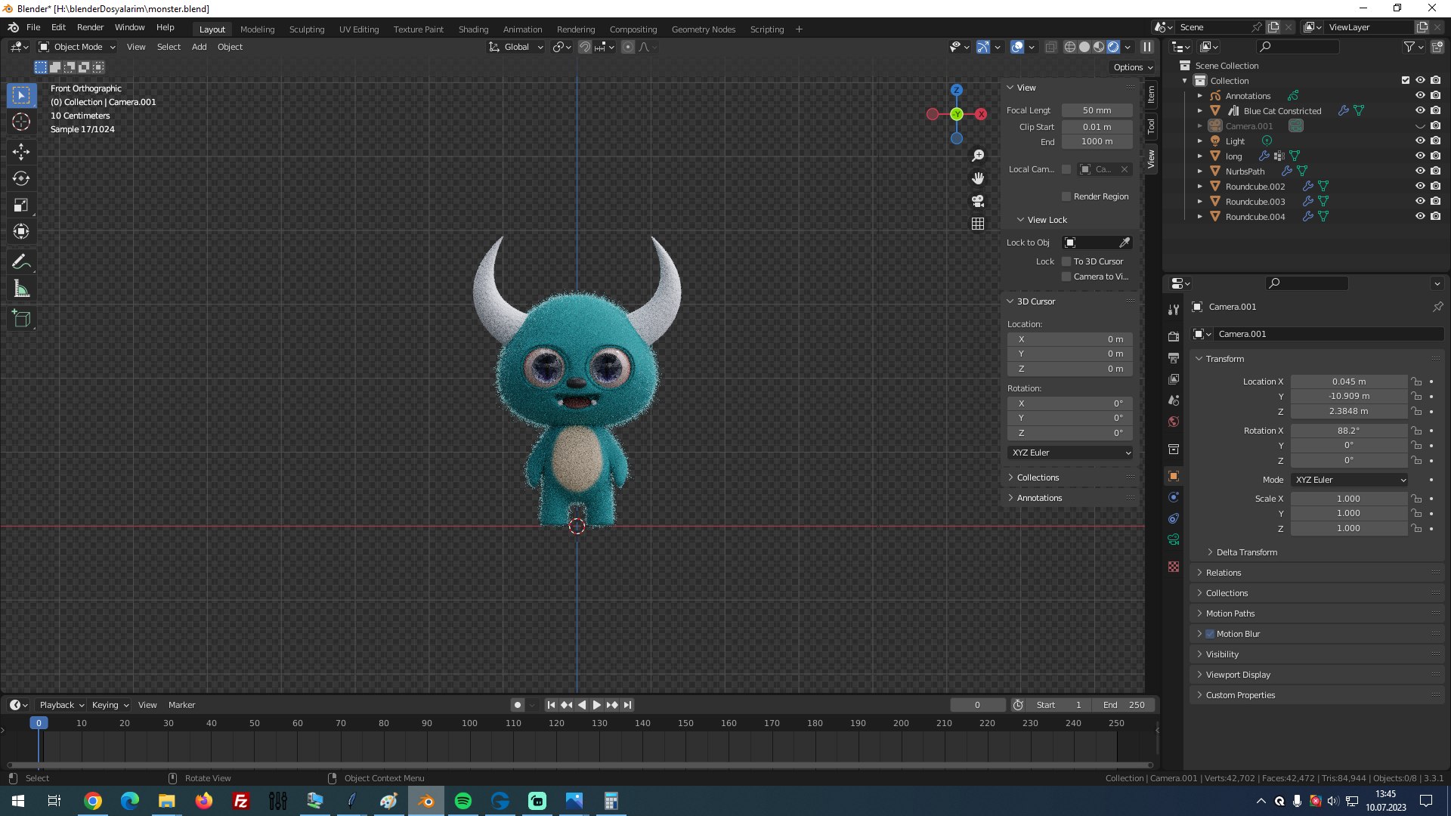The width and height of the screenshot is (1451, 816).
Task: Hide Roundcube.002 via eye icon
Action: point(1420,186)
